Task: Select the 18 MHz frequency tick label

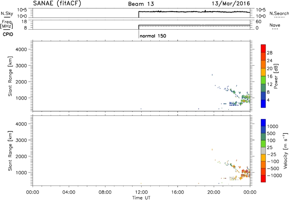Action: click(24, 22)
